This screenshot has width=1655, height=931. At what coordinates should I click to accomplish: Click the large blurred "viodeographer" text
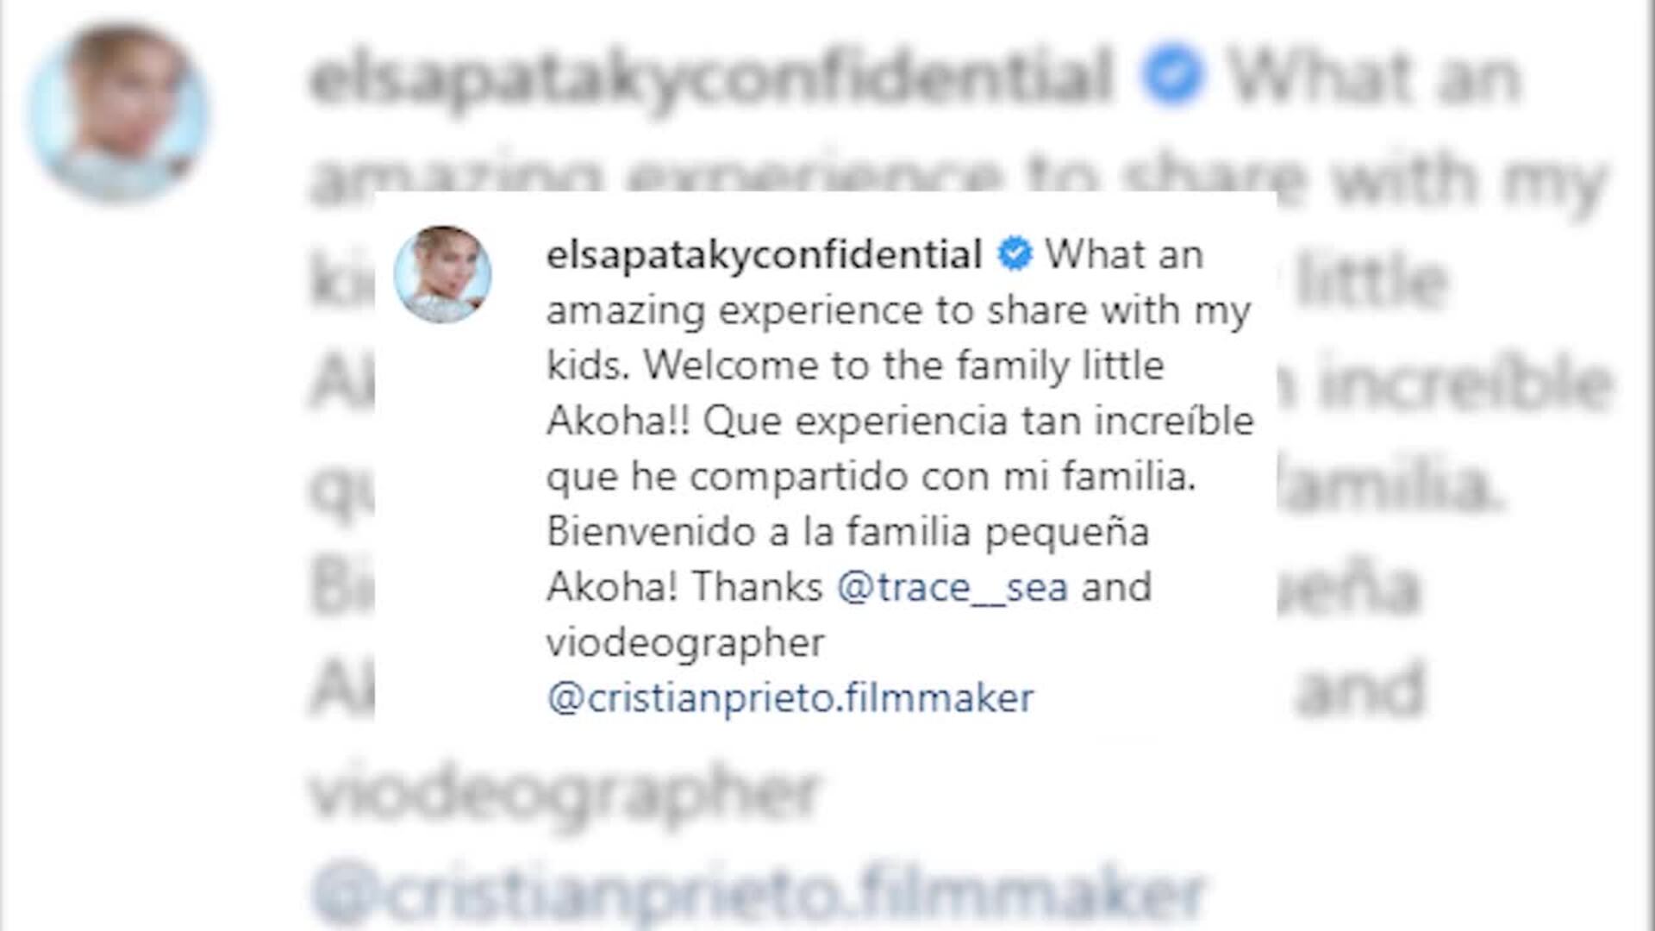tap(565, 791)
